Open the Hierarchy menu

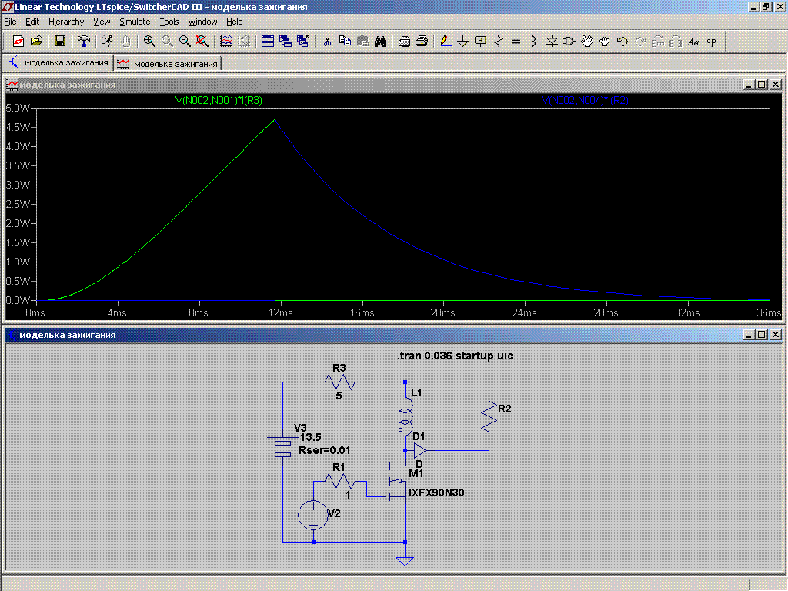[66, 22]
